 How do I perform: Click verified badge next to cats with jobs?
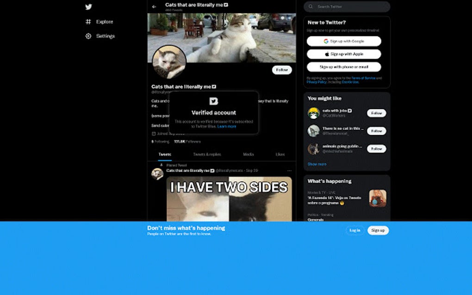pos(350,111)
